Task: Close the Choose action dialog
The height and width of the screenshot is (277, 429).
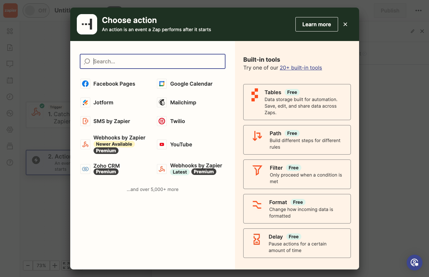Action: [345, 24]
